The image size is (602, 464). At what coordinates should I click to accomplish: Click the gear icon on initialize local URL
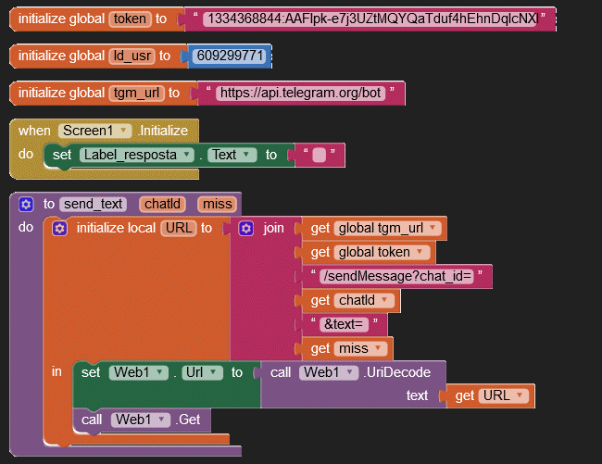[60, 228]
